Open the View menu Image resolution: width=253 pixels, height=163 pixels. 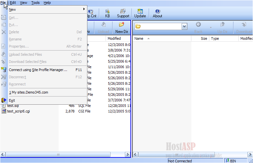(23, 3)
